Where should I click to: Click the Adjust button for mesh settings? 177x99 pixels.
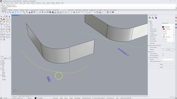[x=168, y=50]
